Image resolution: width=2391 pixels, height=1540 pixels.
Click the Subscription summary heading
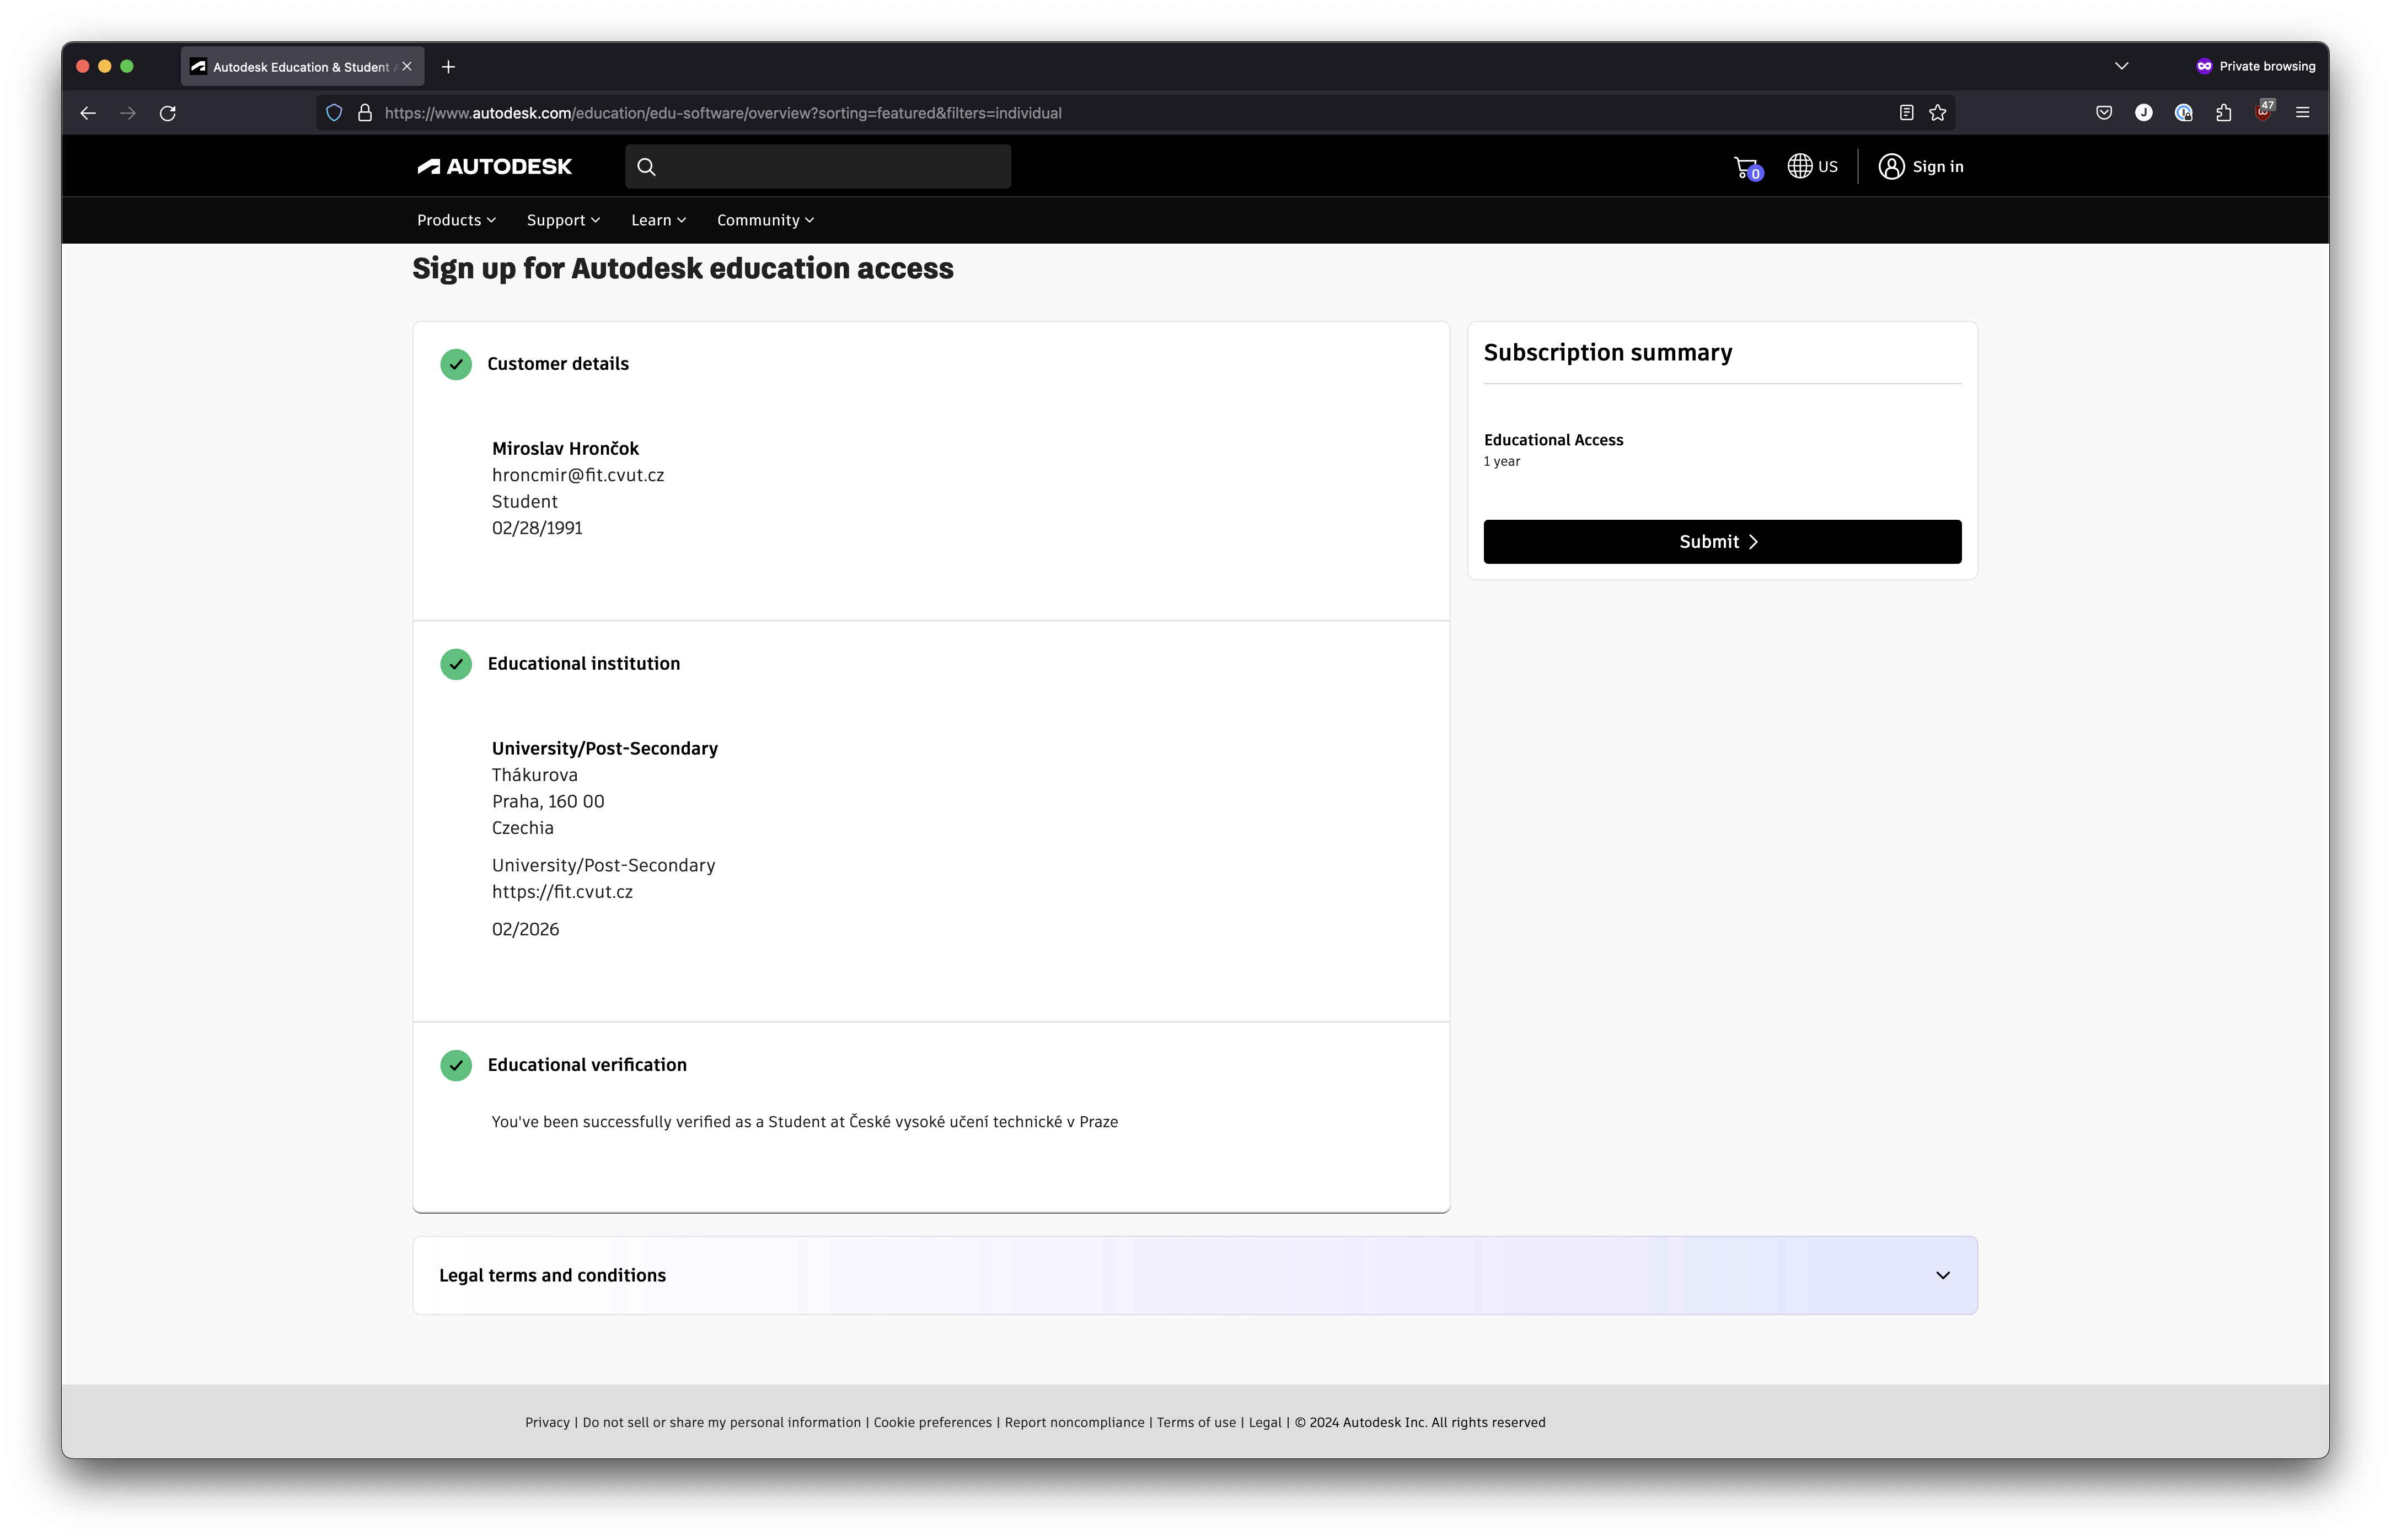pos(1607,353)
